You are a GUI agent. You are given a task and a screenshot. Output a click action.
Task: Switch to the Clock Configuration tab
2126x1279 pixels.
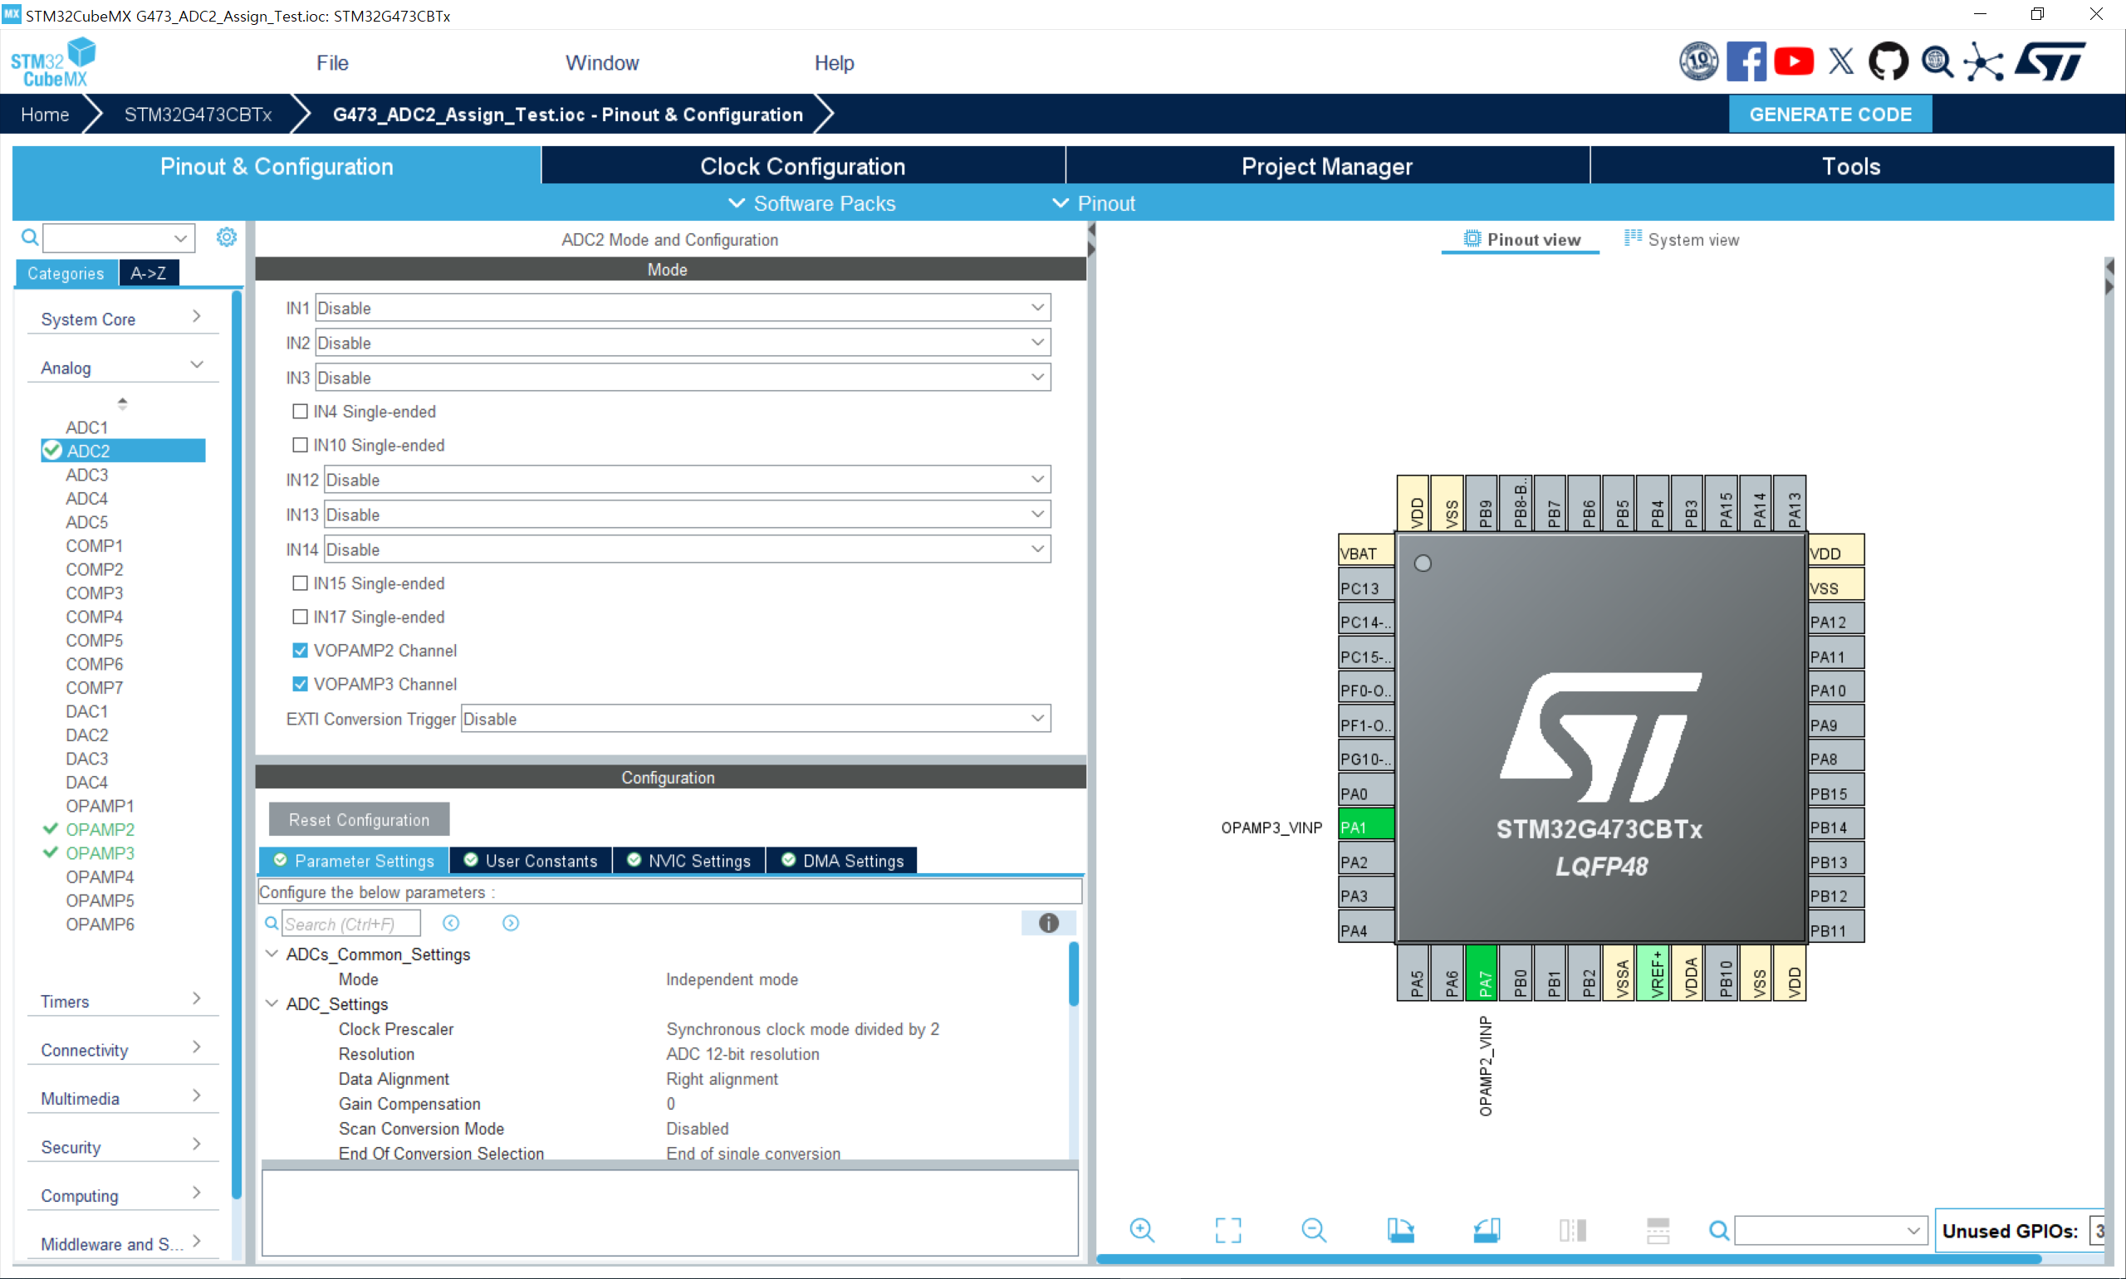click(802, 165)
